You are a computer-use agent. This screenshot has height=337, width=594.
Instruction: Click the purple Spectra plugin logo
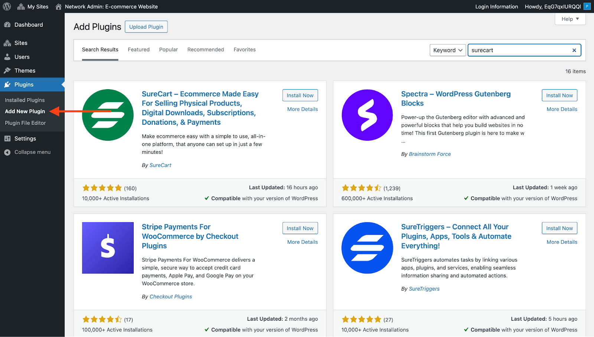coord(367,115)
